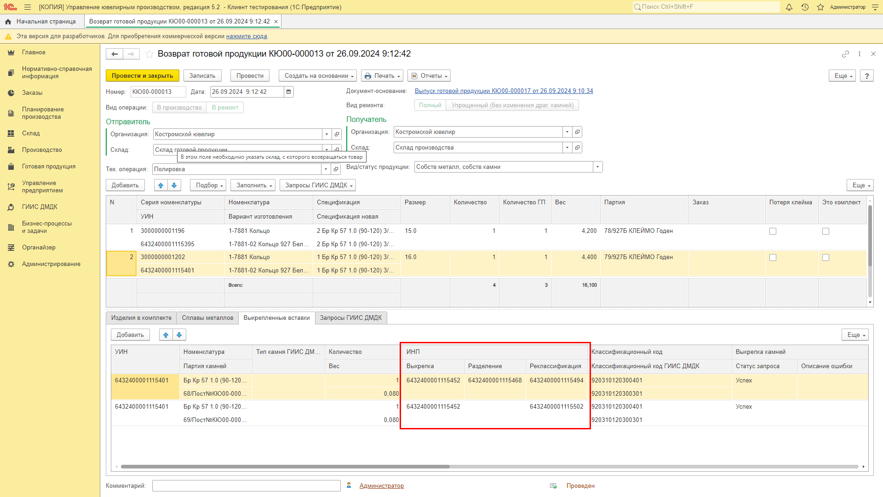Switch to Запросы ГИИС ДМДК tab
883x497 pixels.
point(351,318)
